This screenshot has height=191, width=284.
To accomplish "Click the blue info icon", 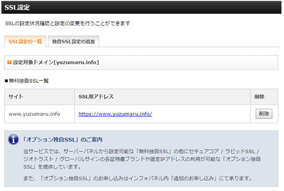I will point(13,140).
